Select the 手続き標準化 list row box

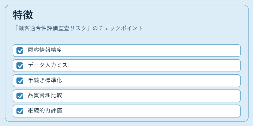click(x=127, y=81)
